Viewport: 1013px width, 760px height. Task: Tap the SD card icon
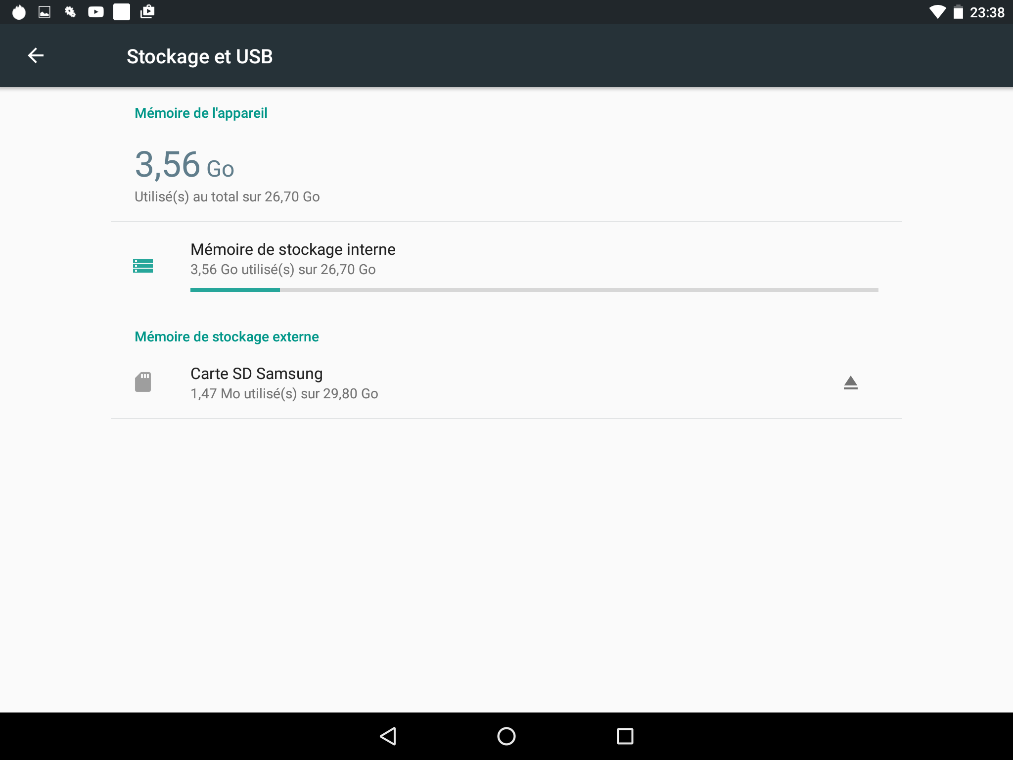pos(143,382)
